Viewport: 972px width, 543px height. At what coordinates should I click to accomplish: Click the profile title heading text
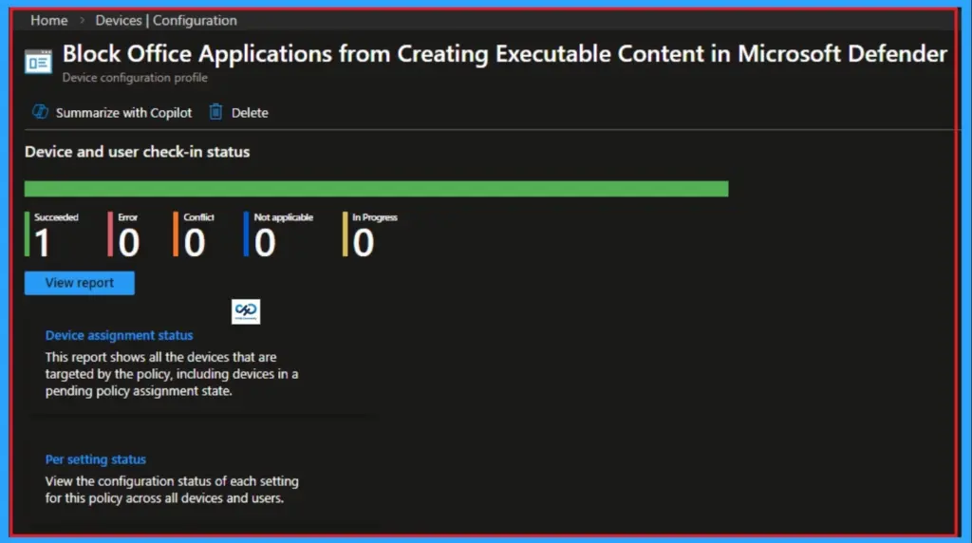click(x=505, y=54)
